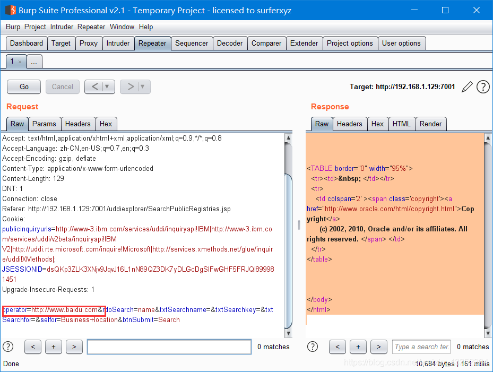This screenshot has width=493, height=372.
Task: Send the request with Go button
Action: click(x=24, y=86)
